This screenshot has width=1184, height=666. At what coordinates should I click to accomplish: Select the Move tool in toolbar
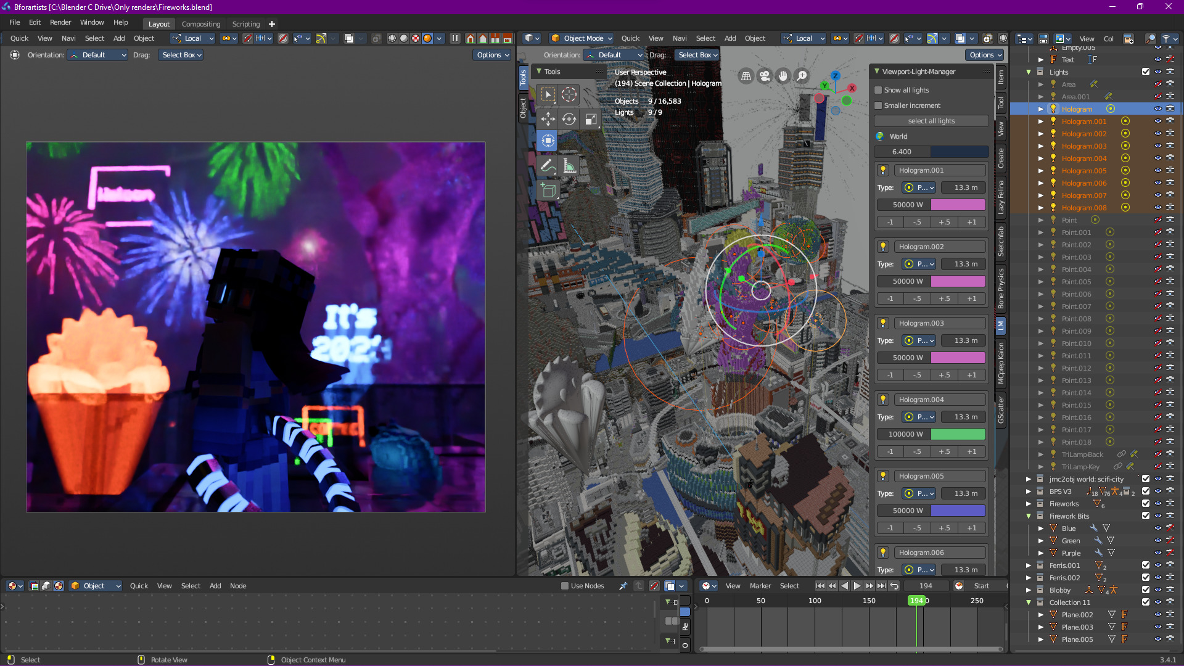[548, 119]
